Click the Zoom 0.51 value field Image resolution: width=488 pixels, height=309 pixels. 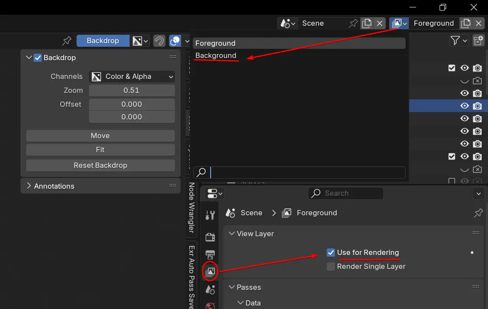(132, 90)
